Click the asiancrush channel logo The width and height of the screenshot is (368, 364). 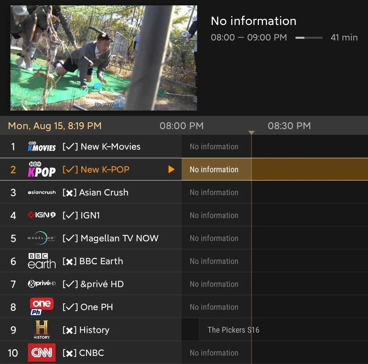(42, 192)
